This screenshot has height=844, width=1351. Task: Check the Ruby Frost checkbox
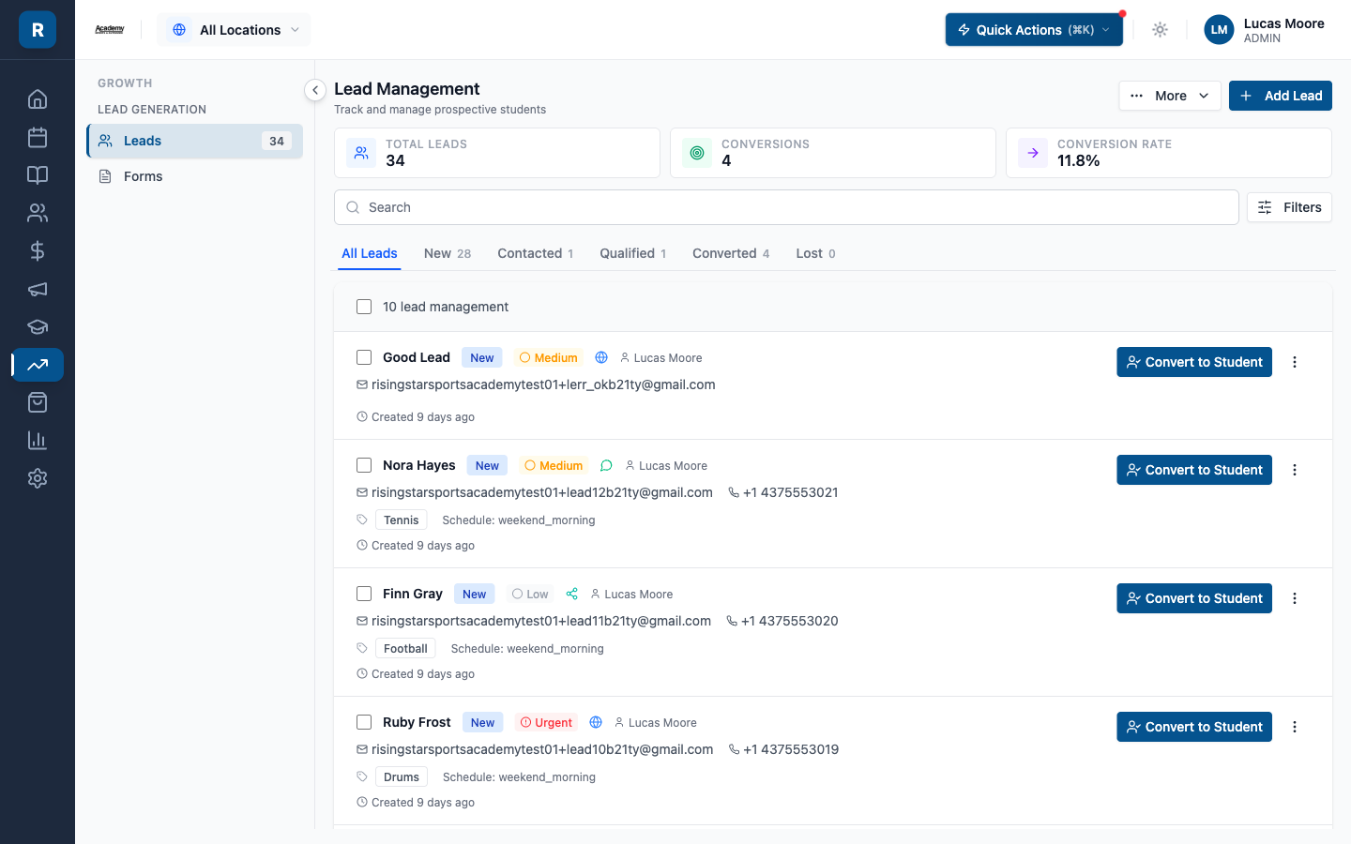tap(364, 722)
